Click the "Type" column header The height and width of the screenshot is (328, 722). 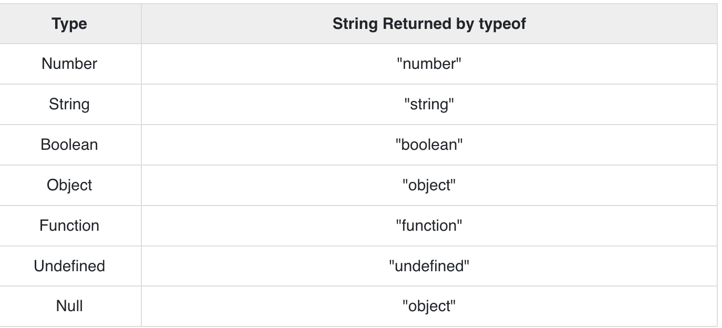click(69, 24)
